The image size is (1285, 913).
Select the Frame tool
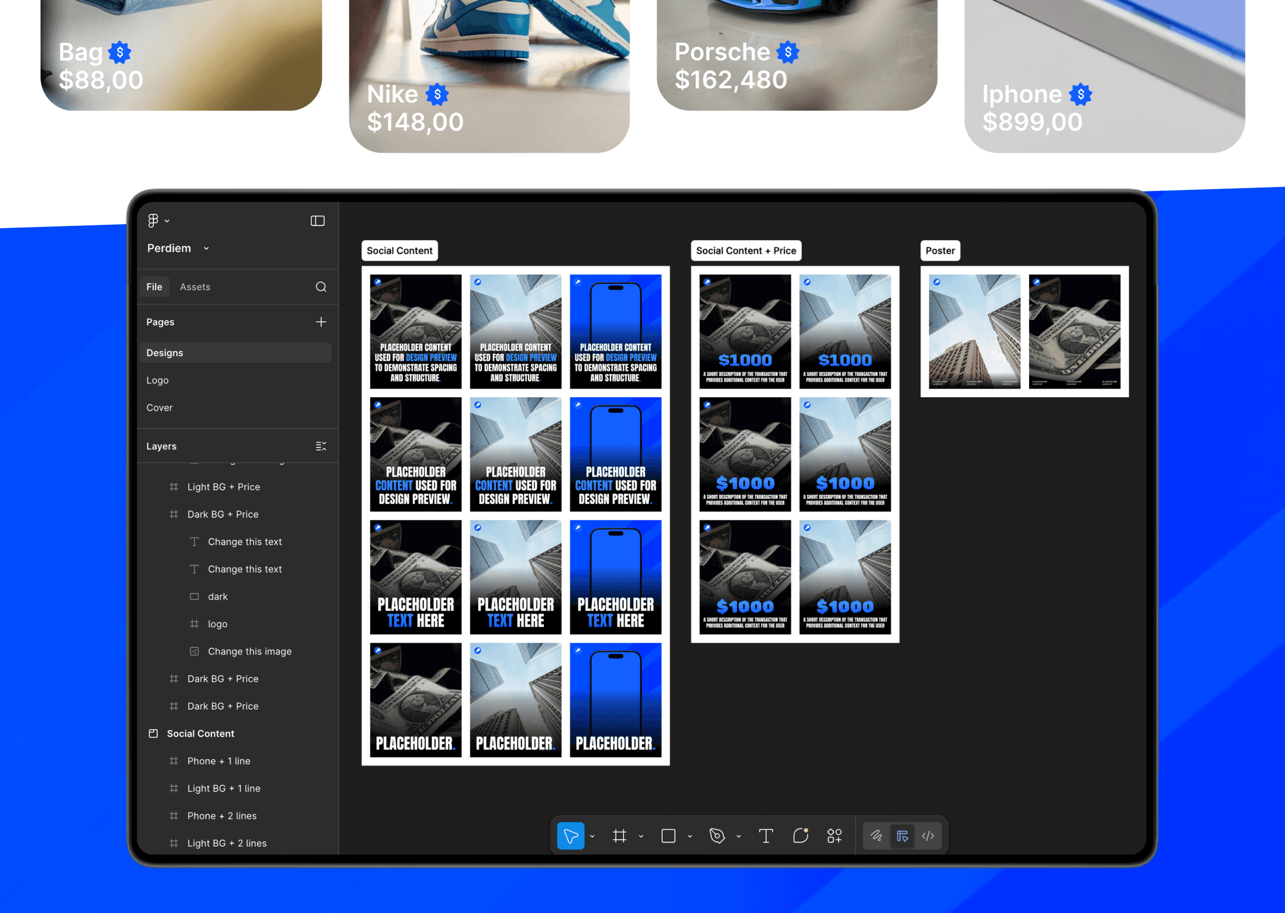[x=619, y=836]
